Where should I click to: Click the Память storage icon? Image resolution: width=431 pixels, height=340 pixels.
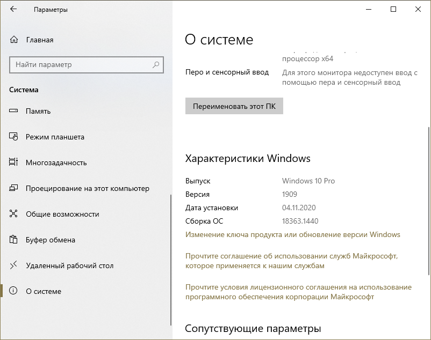tap(15, 111)
